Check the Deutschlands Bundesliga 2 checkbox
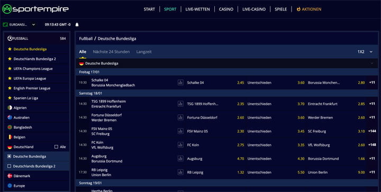Image resolution: width=381 pixels, height=192 pixels. tap(9, 166)
